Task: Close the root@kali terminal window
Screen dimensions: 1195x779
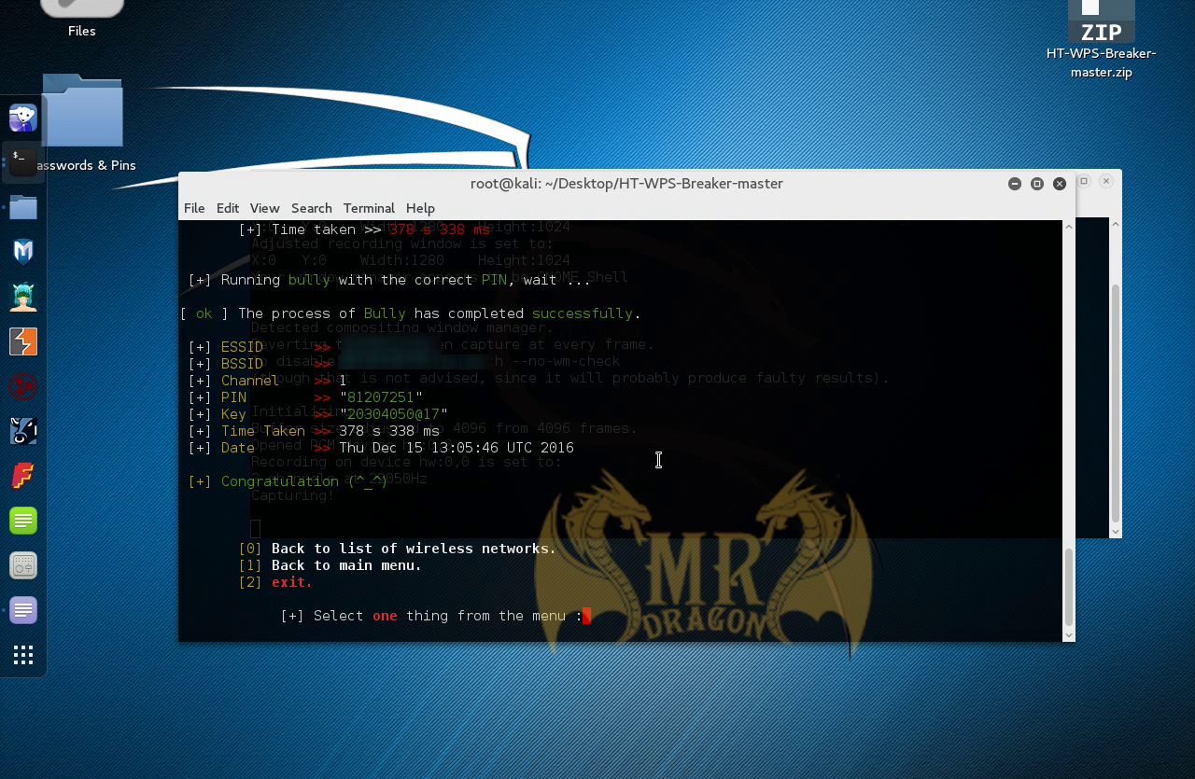Action: [1060, 184]
